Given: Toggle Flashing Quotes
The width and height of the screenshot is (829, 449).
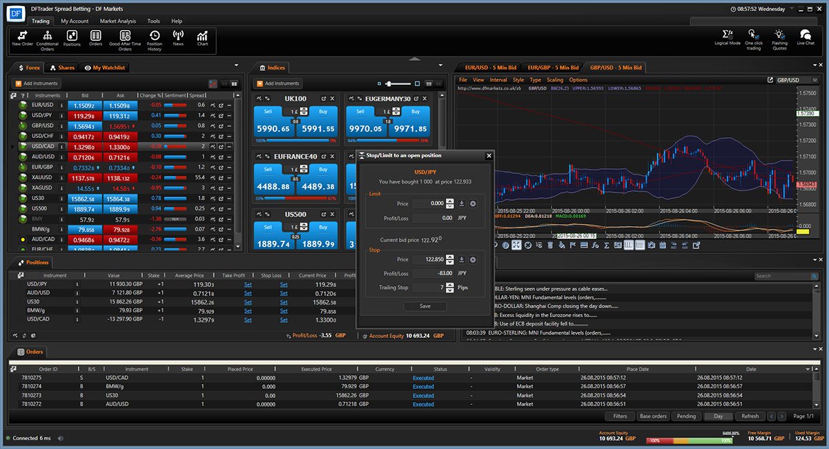Looking at the screenshot, I should tap(779, 39).
